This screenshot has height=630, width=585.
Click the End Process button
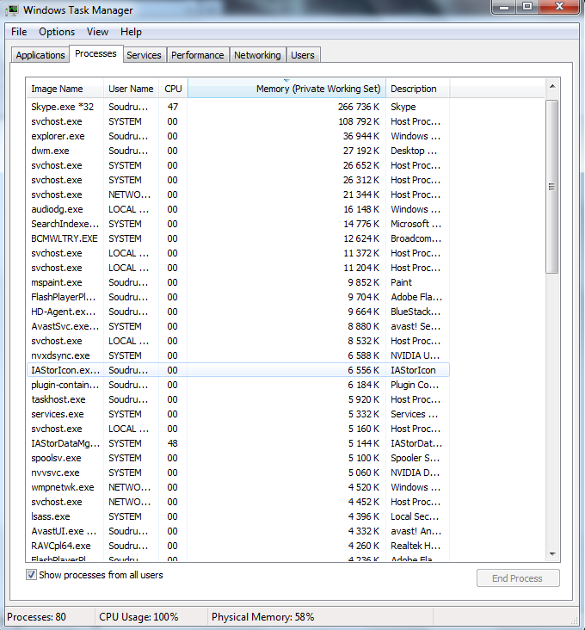[x=518, y=578]
